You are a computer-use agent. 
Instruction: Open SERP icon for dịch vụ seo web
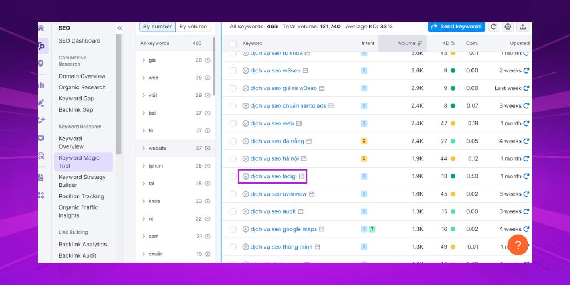coord(299,124)
